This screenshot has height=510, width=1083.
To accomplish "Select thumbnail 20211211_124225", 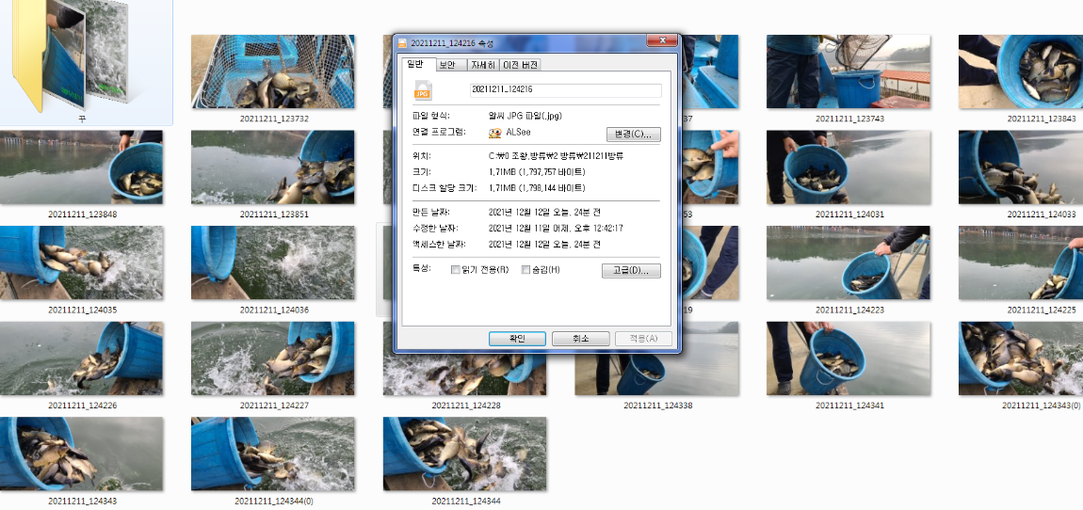I will (1021, 263).
